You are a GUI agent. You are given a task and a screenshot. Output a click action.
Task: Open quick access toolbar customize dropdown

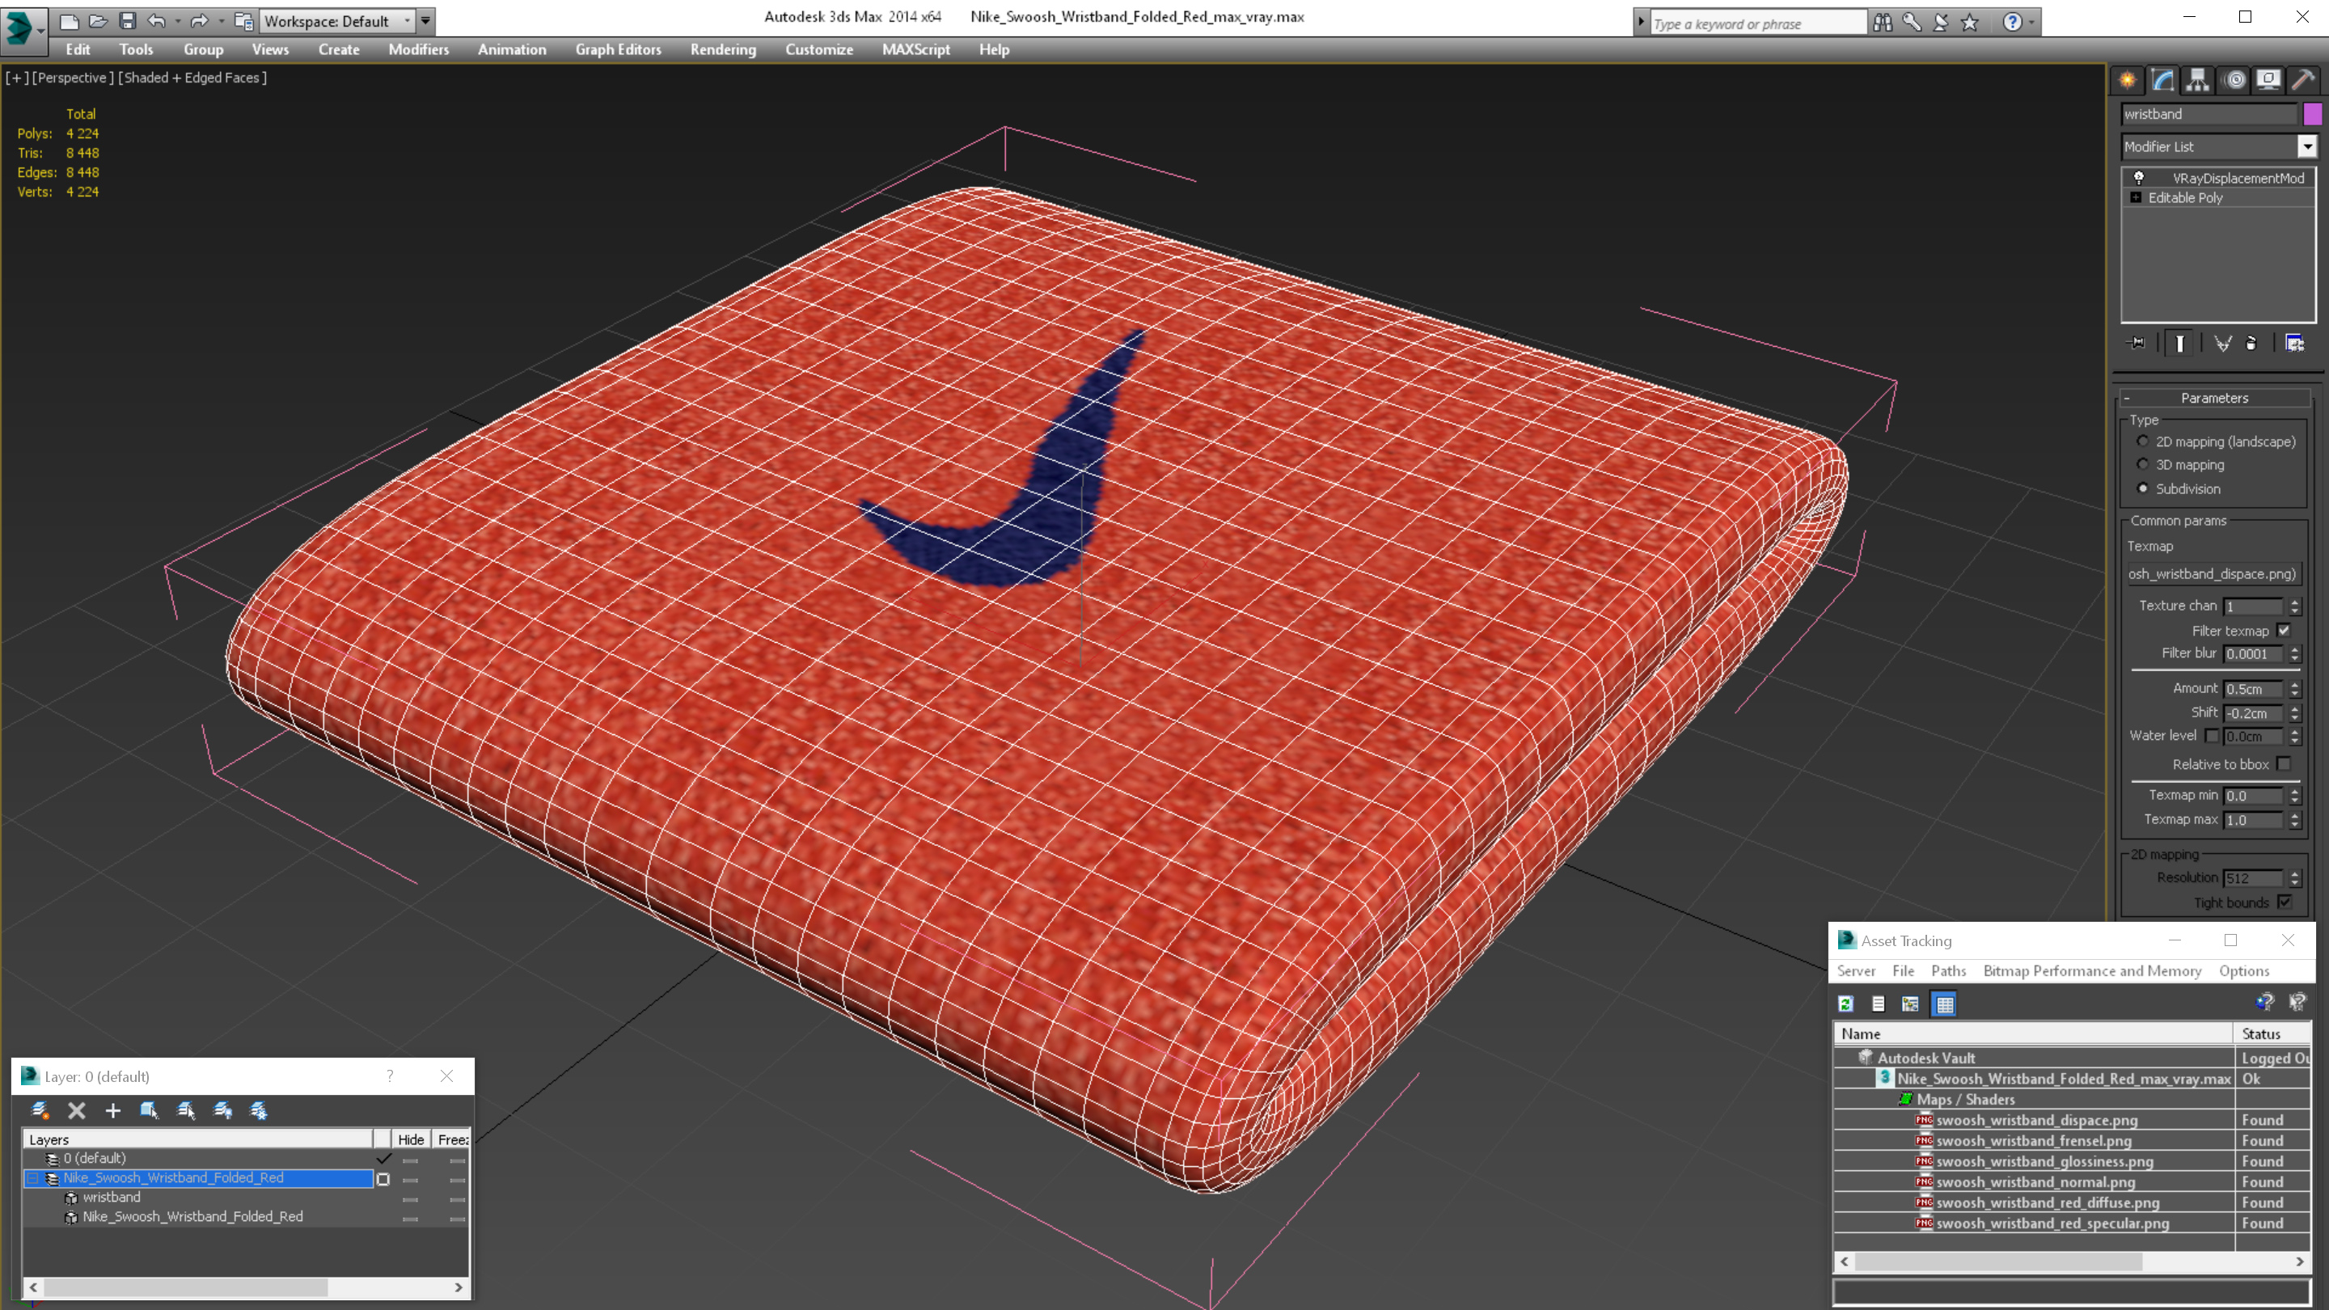point(426,21)
